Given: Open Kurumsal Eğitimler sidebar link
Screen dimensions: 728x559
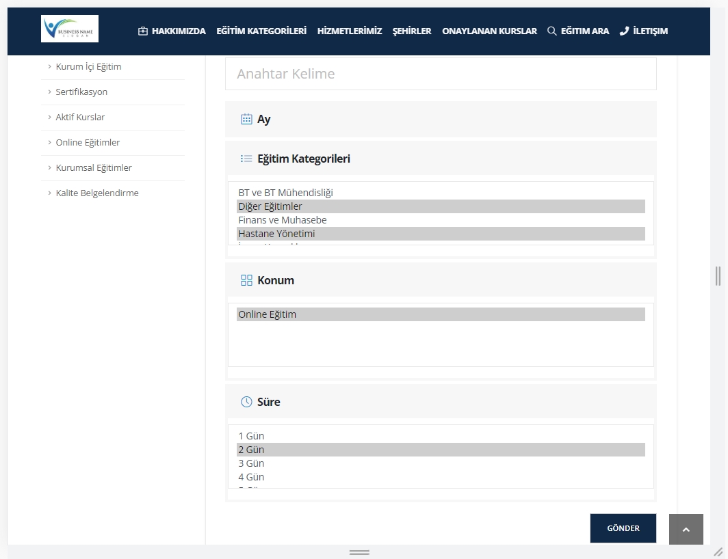Looking at the screenshot, I should [94, 167].
